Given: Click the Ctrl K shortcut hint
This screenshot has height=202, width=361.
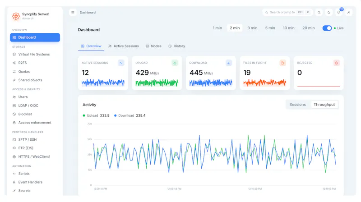Looking at the screenshot, I should (x=304, y=13).
